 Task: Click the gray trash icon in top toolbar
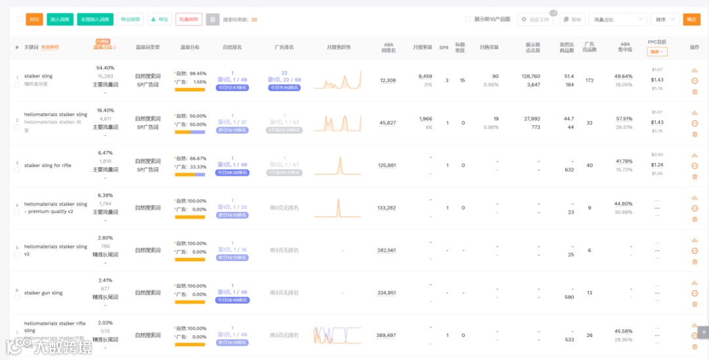213,20
